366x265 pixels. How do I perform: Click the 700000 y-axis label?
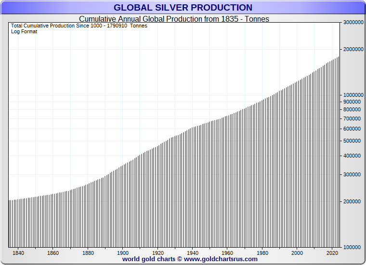(x=353, y=119)
